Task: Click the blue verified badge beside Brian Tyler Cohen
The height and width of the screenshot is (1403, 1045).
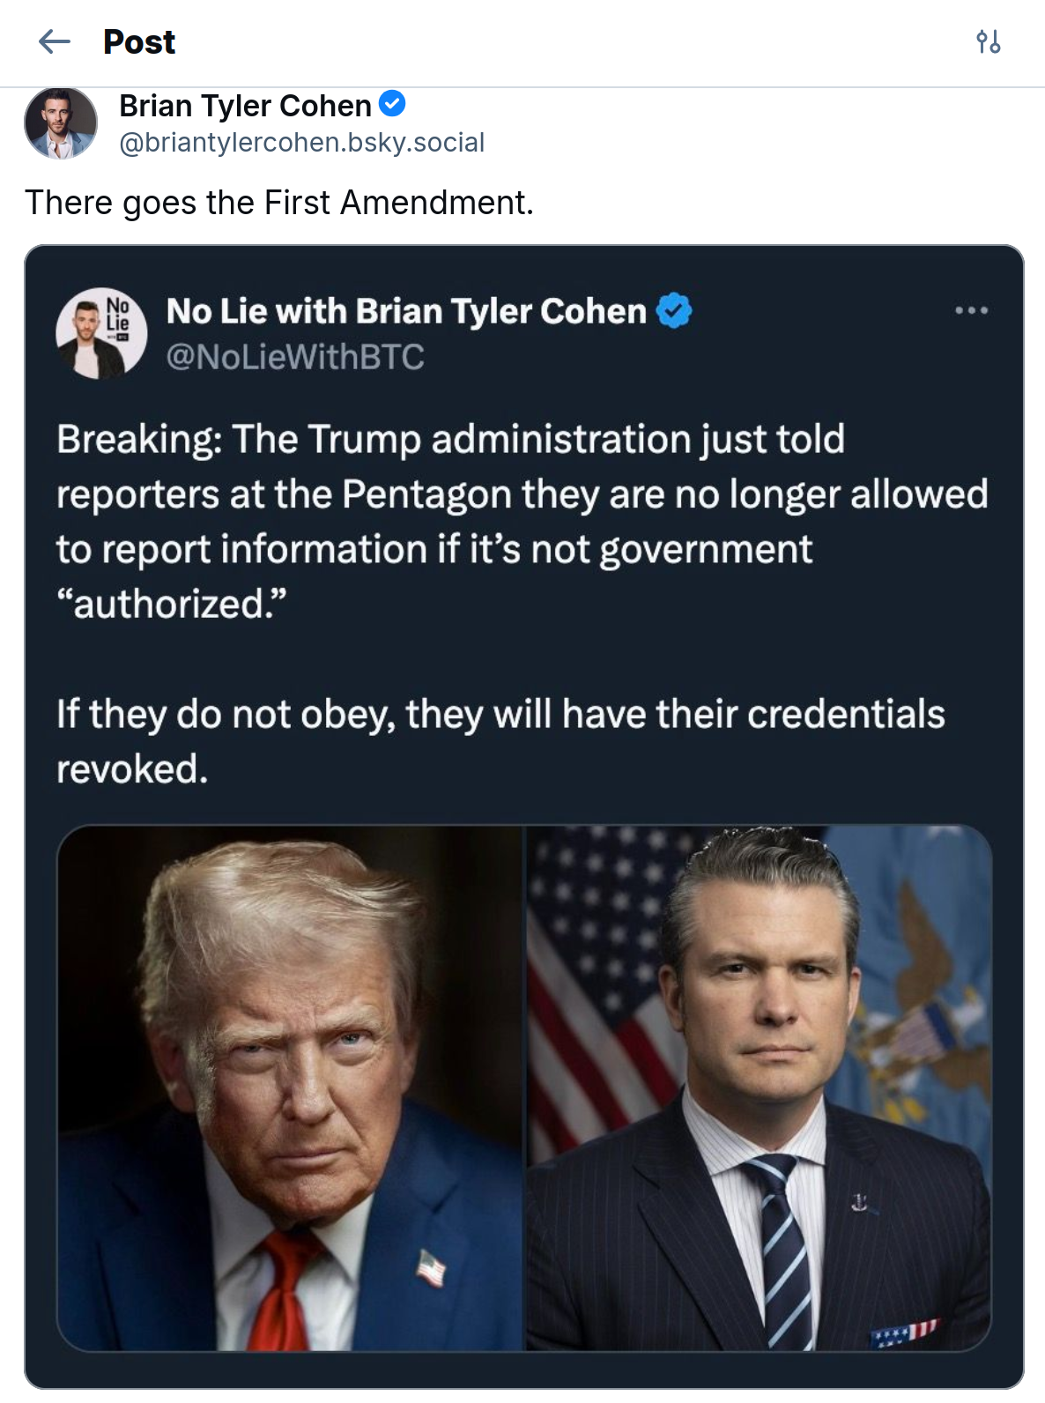Action: coord(392,104)
